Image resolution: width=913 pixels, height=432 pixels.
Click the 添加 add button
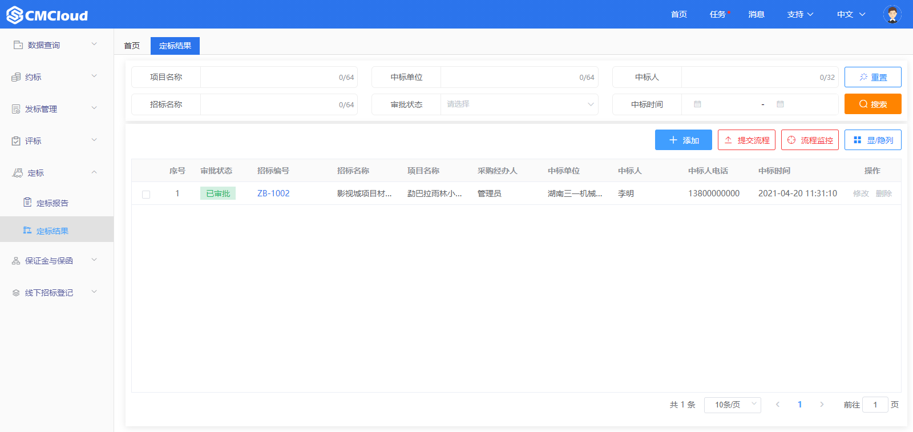point(684,140)
